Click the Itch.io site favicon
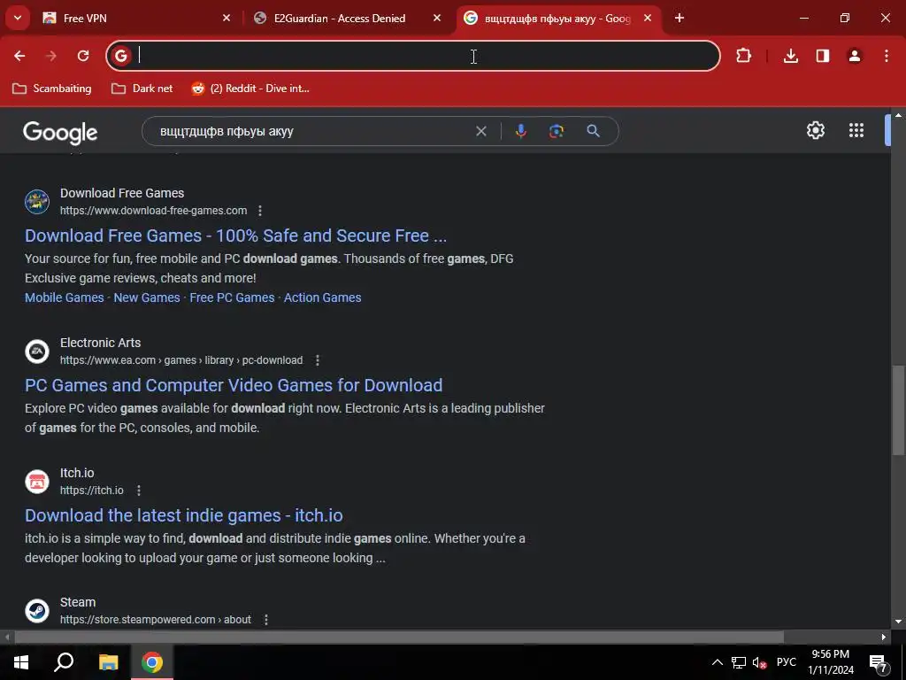 [37, 481]
